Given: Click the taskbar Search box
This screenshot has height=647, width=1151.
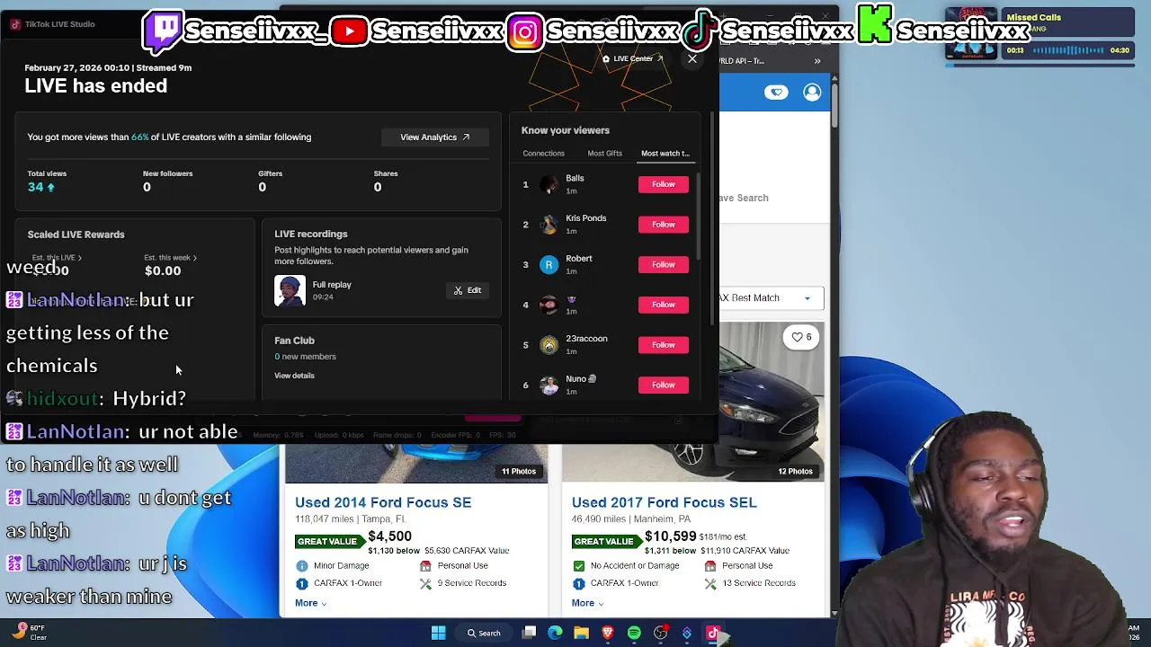Looking at the screenshot, I should (484, 634).
